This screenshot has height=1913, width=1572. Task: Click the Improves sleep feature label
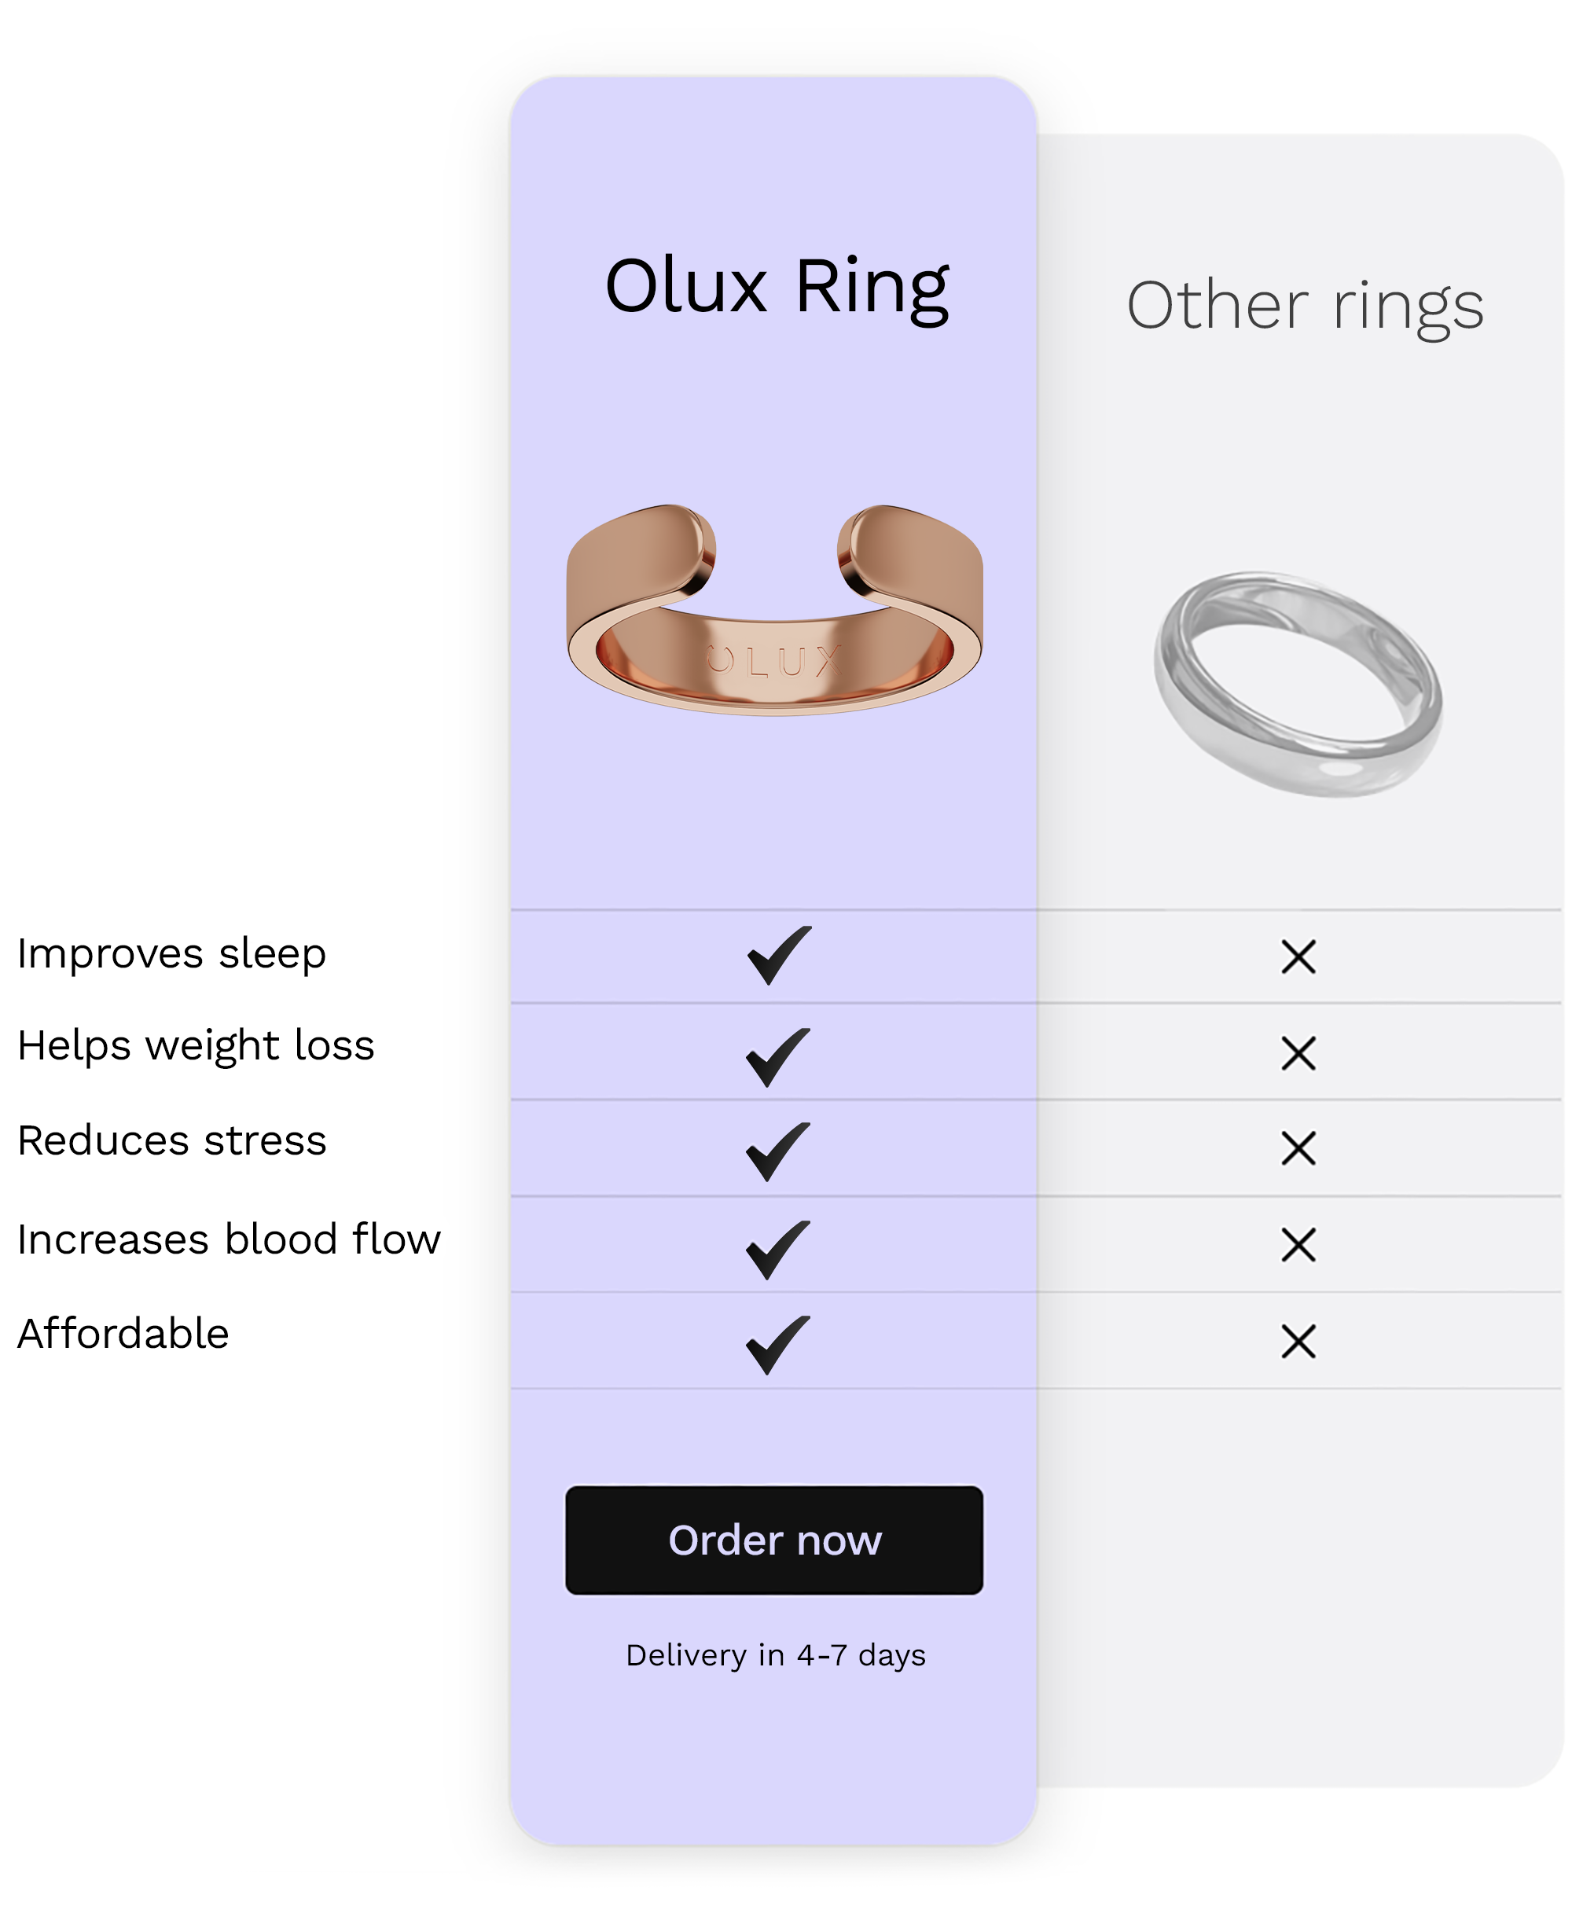tap(171, 953)
